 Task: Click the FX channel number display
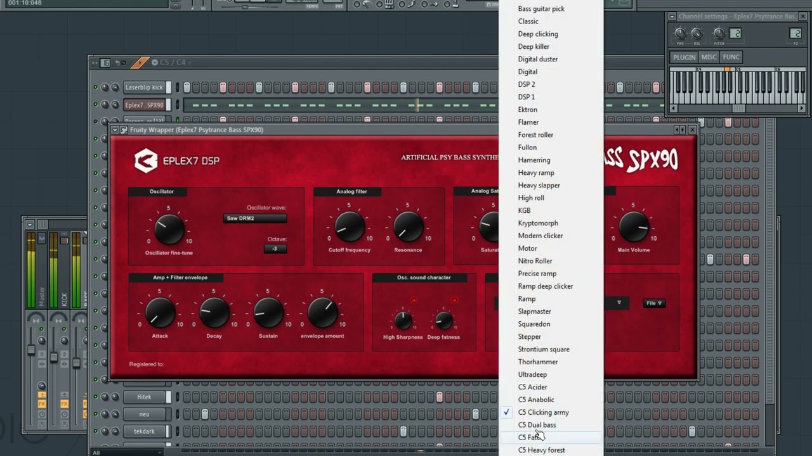[x=795, y=34]
